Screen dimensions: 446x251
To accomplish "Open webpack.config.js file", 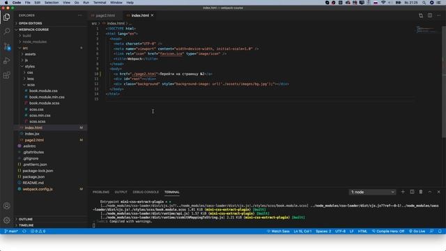I will pyautogui.click(x=38, y=189).
